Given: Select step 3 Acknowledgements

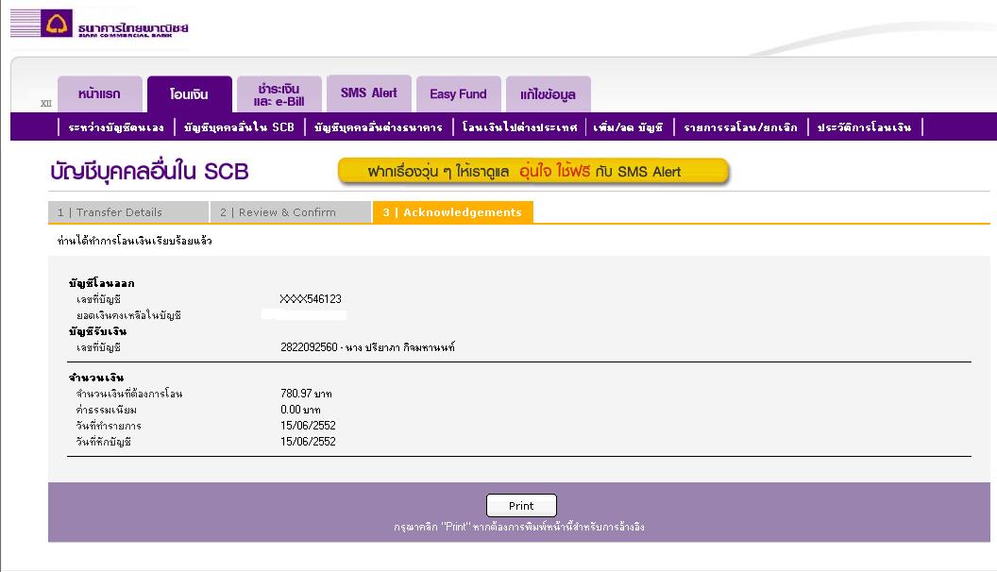Looking at the screenshot, I should pyautogui.click(x=453, y=212).
